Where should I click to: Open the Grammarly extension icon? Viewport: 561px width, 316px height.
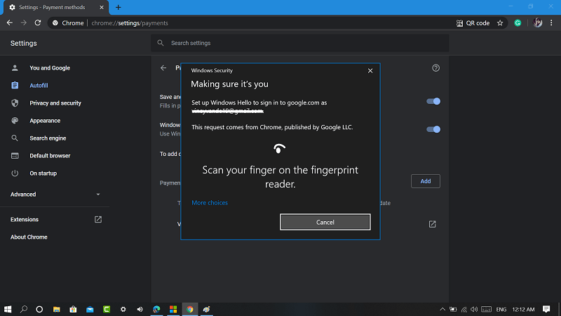click(x=518, y=23)
